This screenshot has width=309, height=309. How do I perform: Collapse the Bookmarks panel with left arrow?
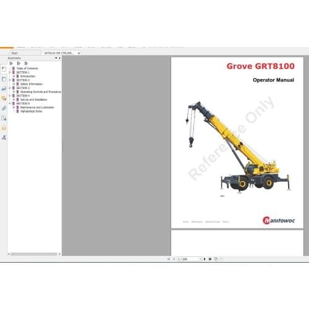tap(56, 58)
